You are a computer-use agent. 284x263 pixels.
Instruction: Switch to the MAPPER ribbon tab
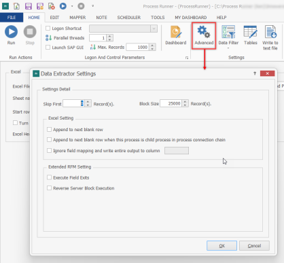pos(77,18)
